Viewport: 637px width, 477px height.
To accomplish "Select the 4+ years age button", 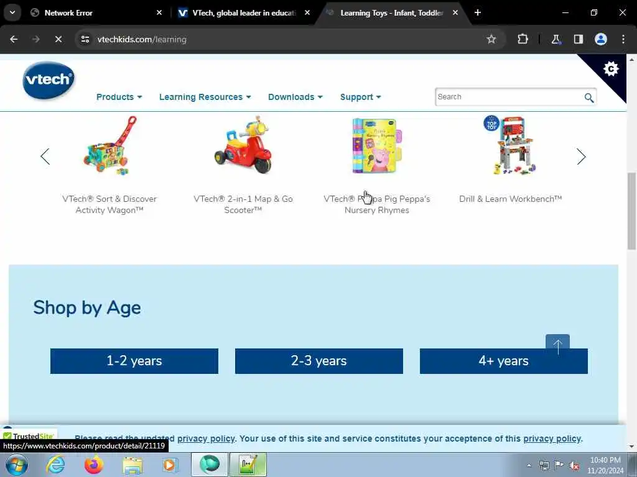I will (503, 361).
